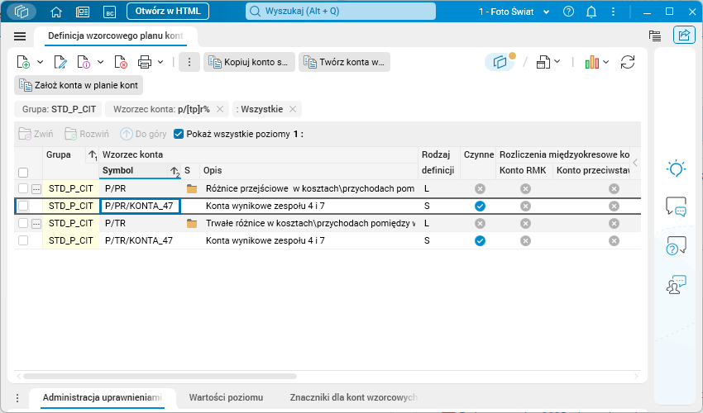Check the select-all checkbox in table header
Viewport: 703px width, 413px height.
(23, 172)
